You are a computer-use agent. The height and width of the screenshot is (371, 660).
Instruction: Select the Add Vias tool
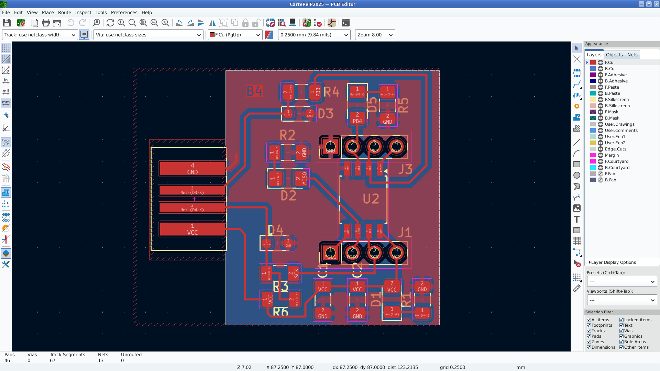pos(577,106)
